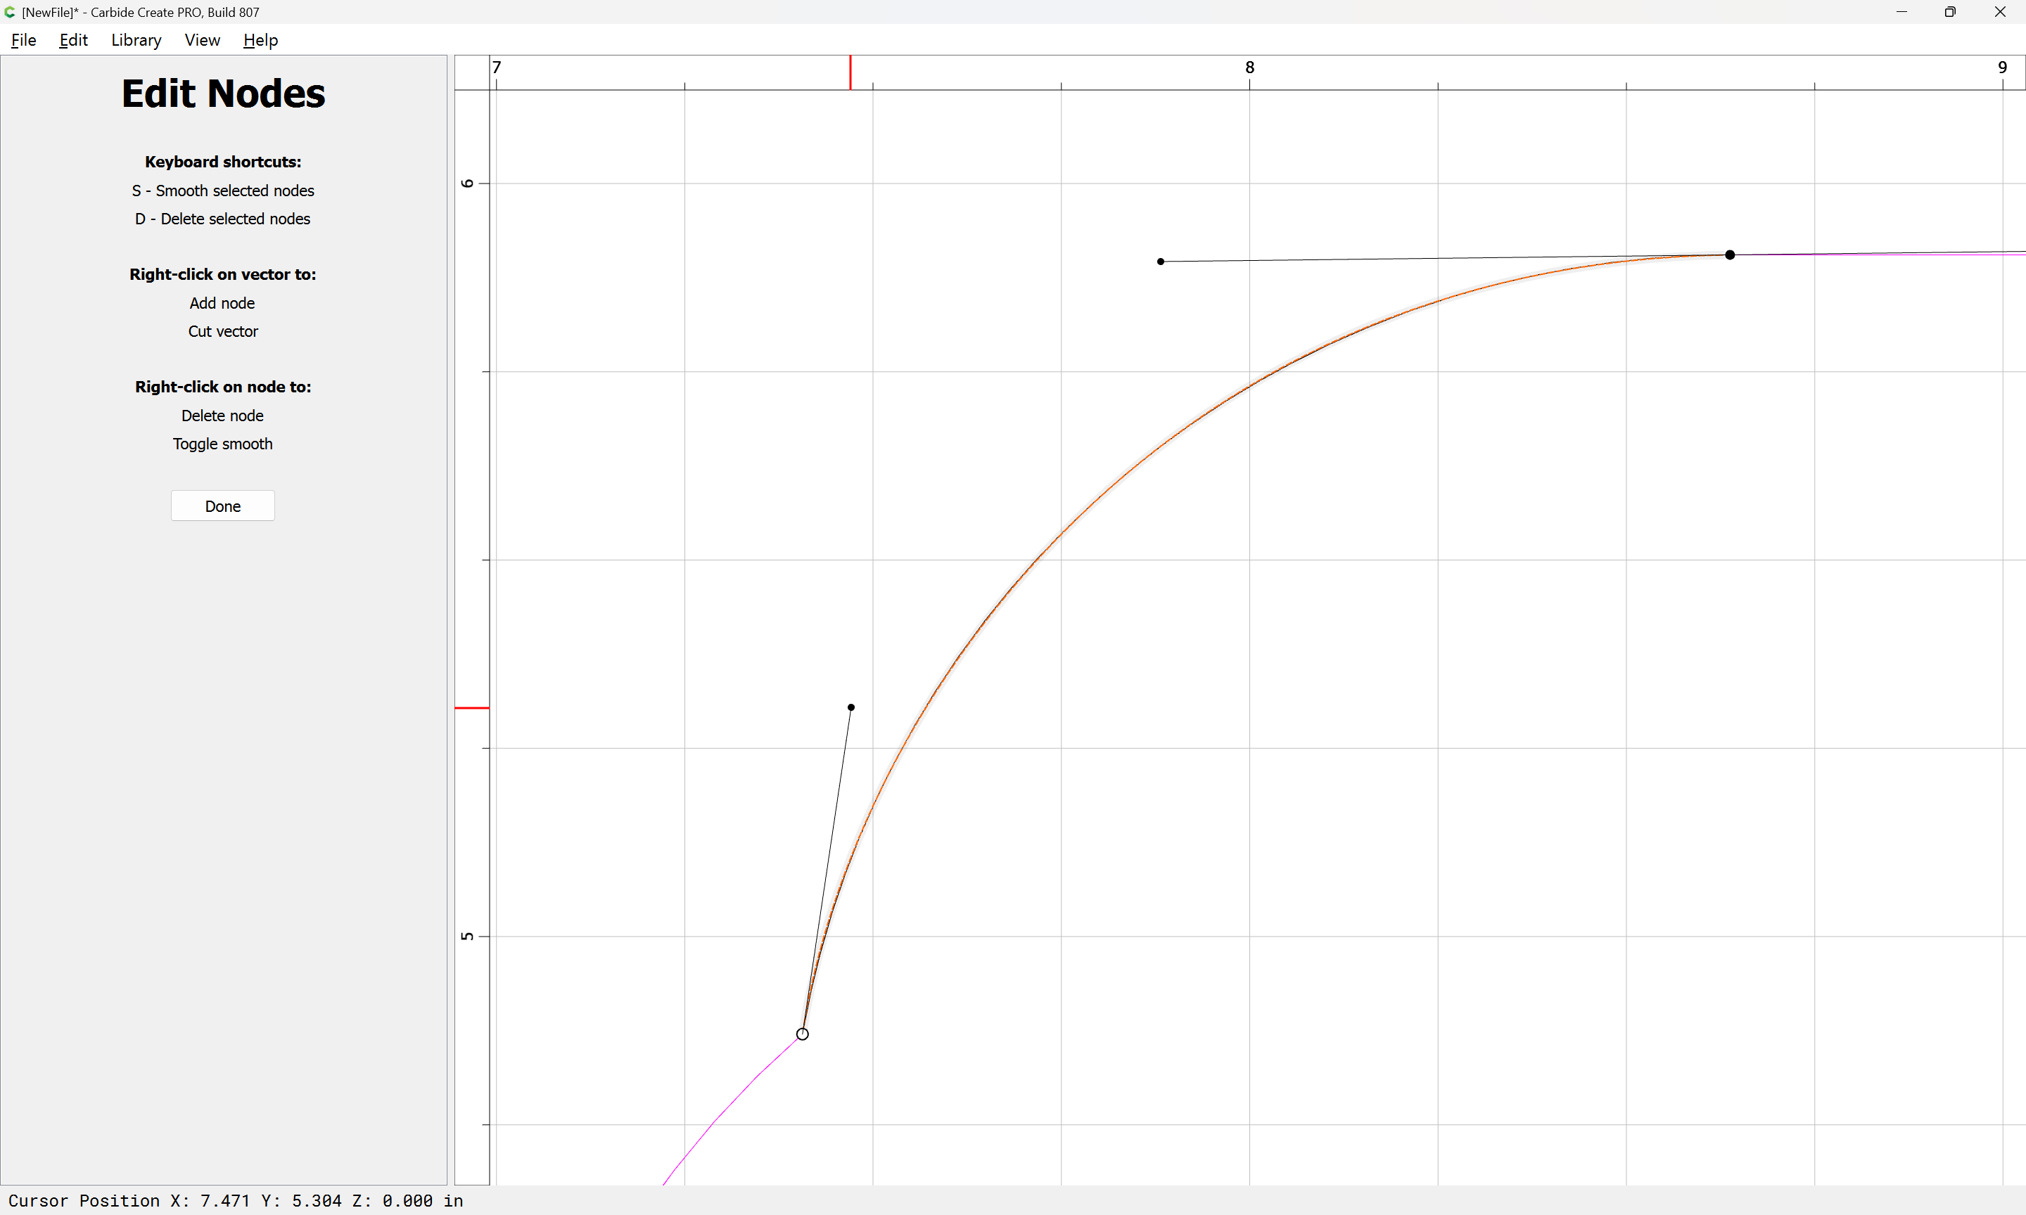Screen dimensions: 2026x1215
Task: Open the Help menu
Action: 260,40
